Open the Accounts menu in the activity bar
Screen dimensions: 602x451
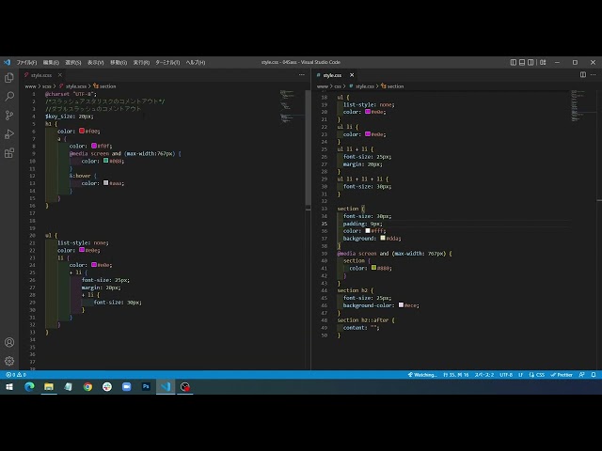(x=9, y=342)
